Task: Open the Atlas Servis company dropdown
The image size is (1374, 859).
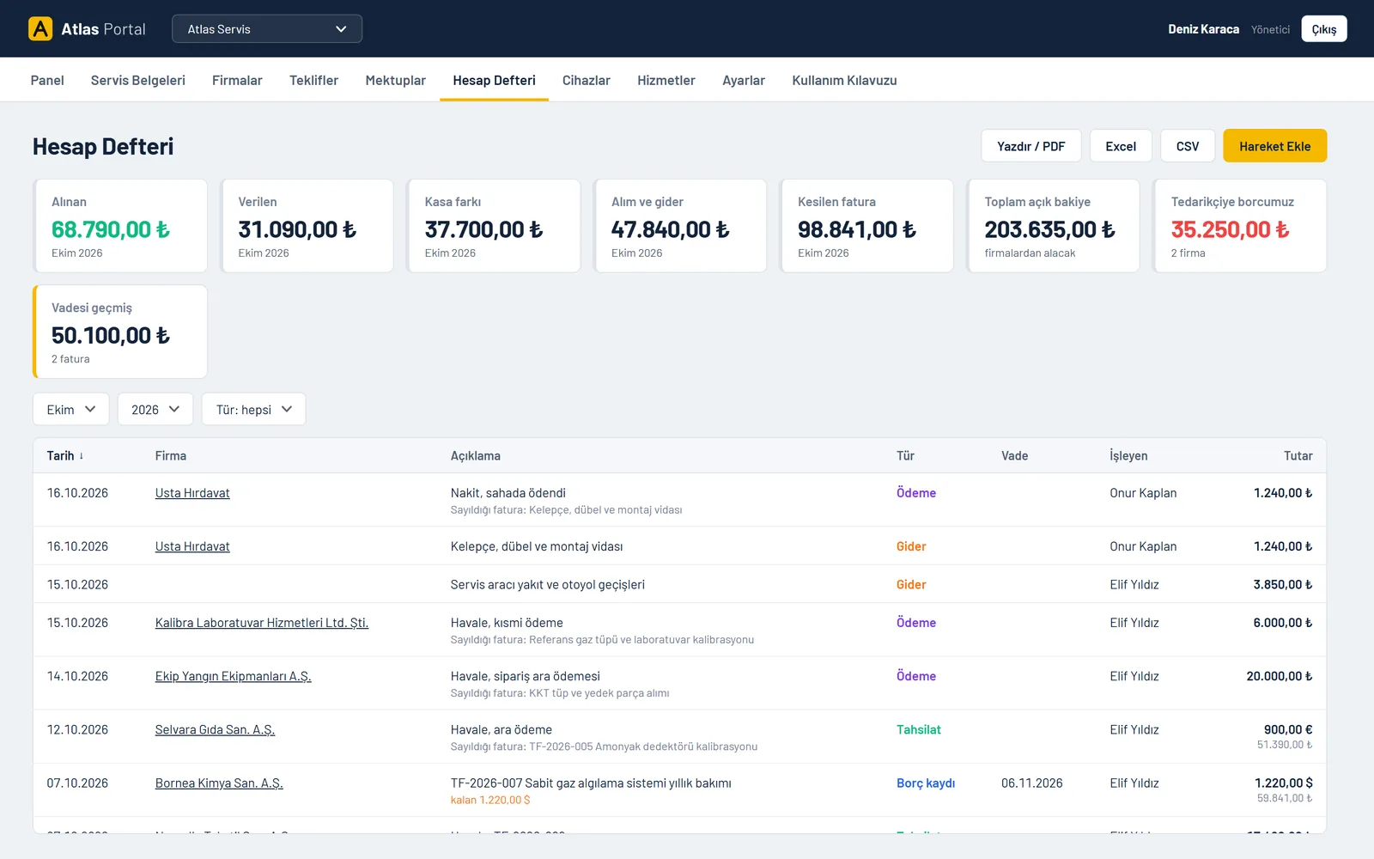Action: (x=267, y=28)
